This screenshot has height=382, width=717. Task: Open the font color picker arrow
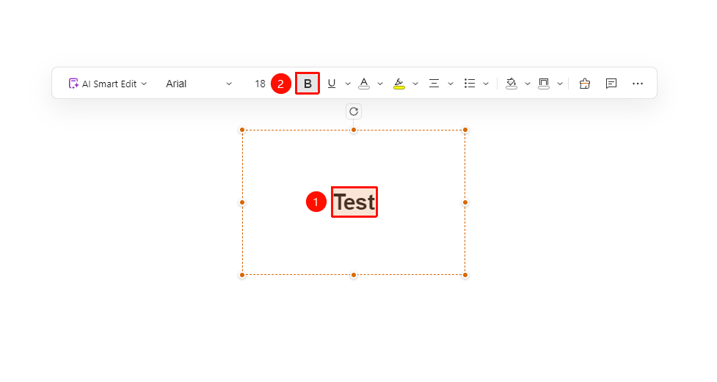[380, 84]
